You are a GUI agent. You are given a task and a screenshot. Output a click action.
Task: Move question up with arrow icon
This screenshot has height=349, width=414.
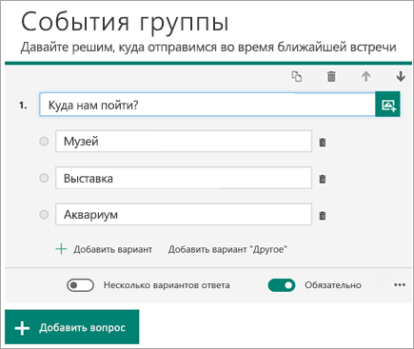pos(366,77)
